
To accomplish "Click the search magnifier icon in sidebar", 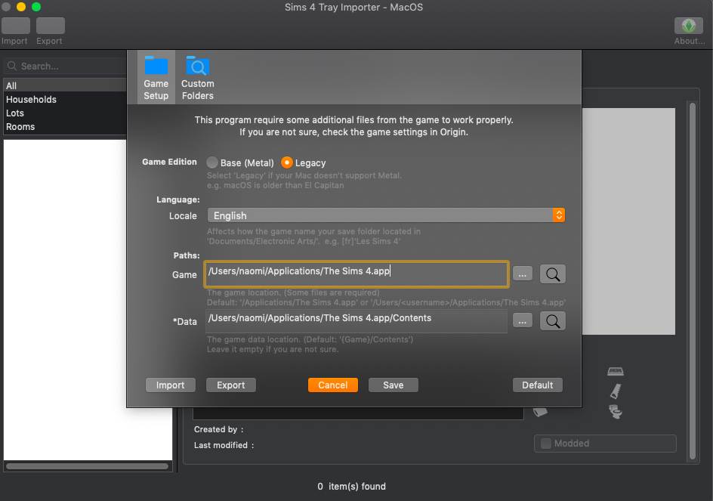I will [x=12, y=66].
